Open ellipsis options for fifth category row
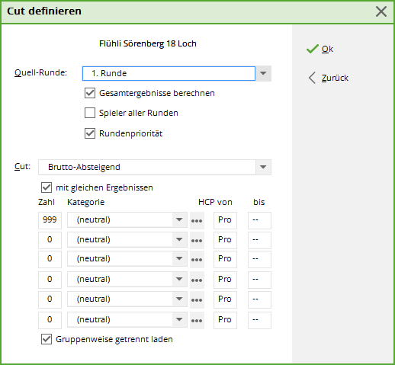 tap(197, 299)
